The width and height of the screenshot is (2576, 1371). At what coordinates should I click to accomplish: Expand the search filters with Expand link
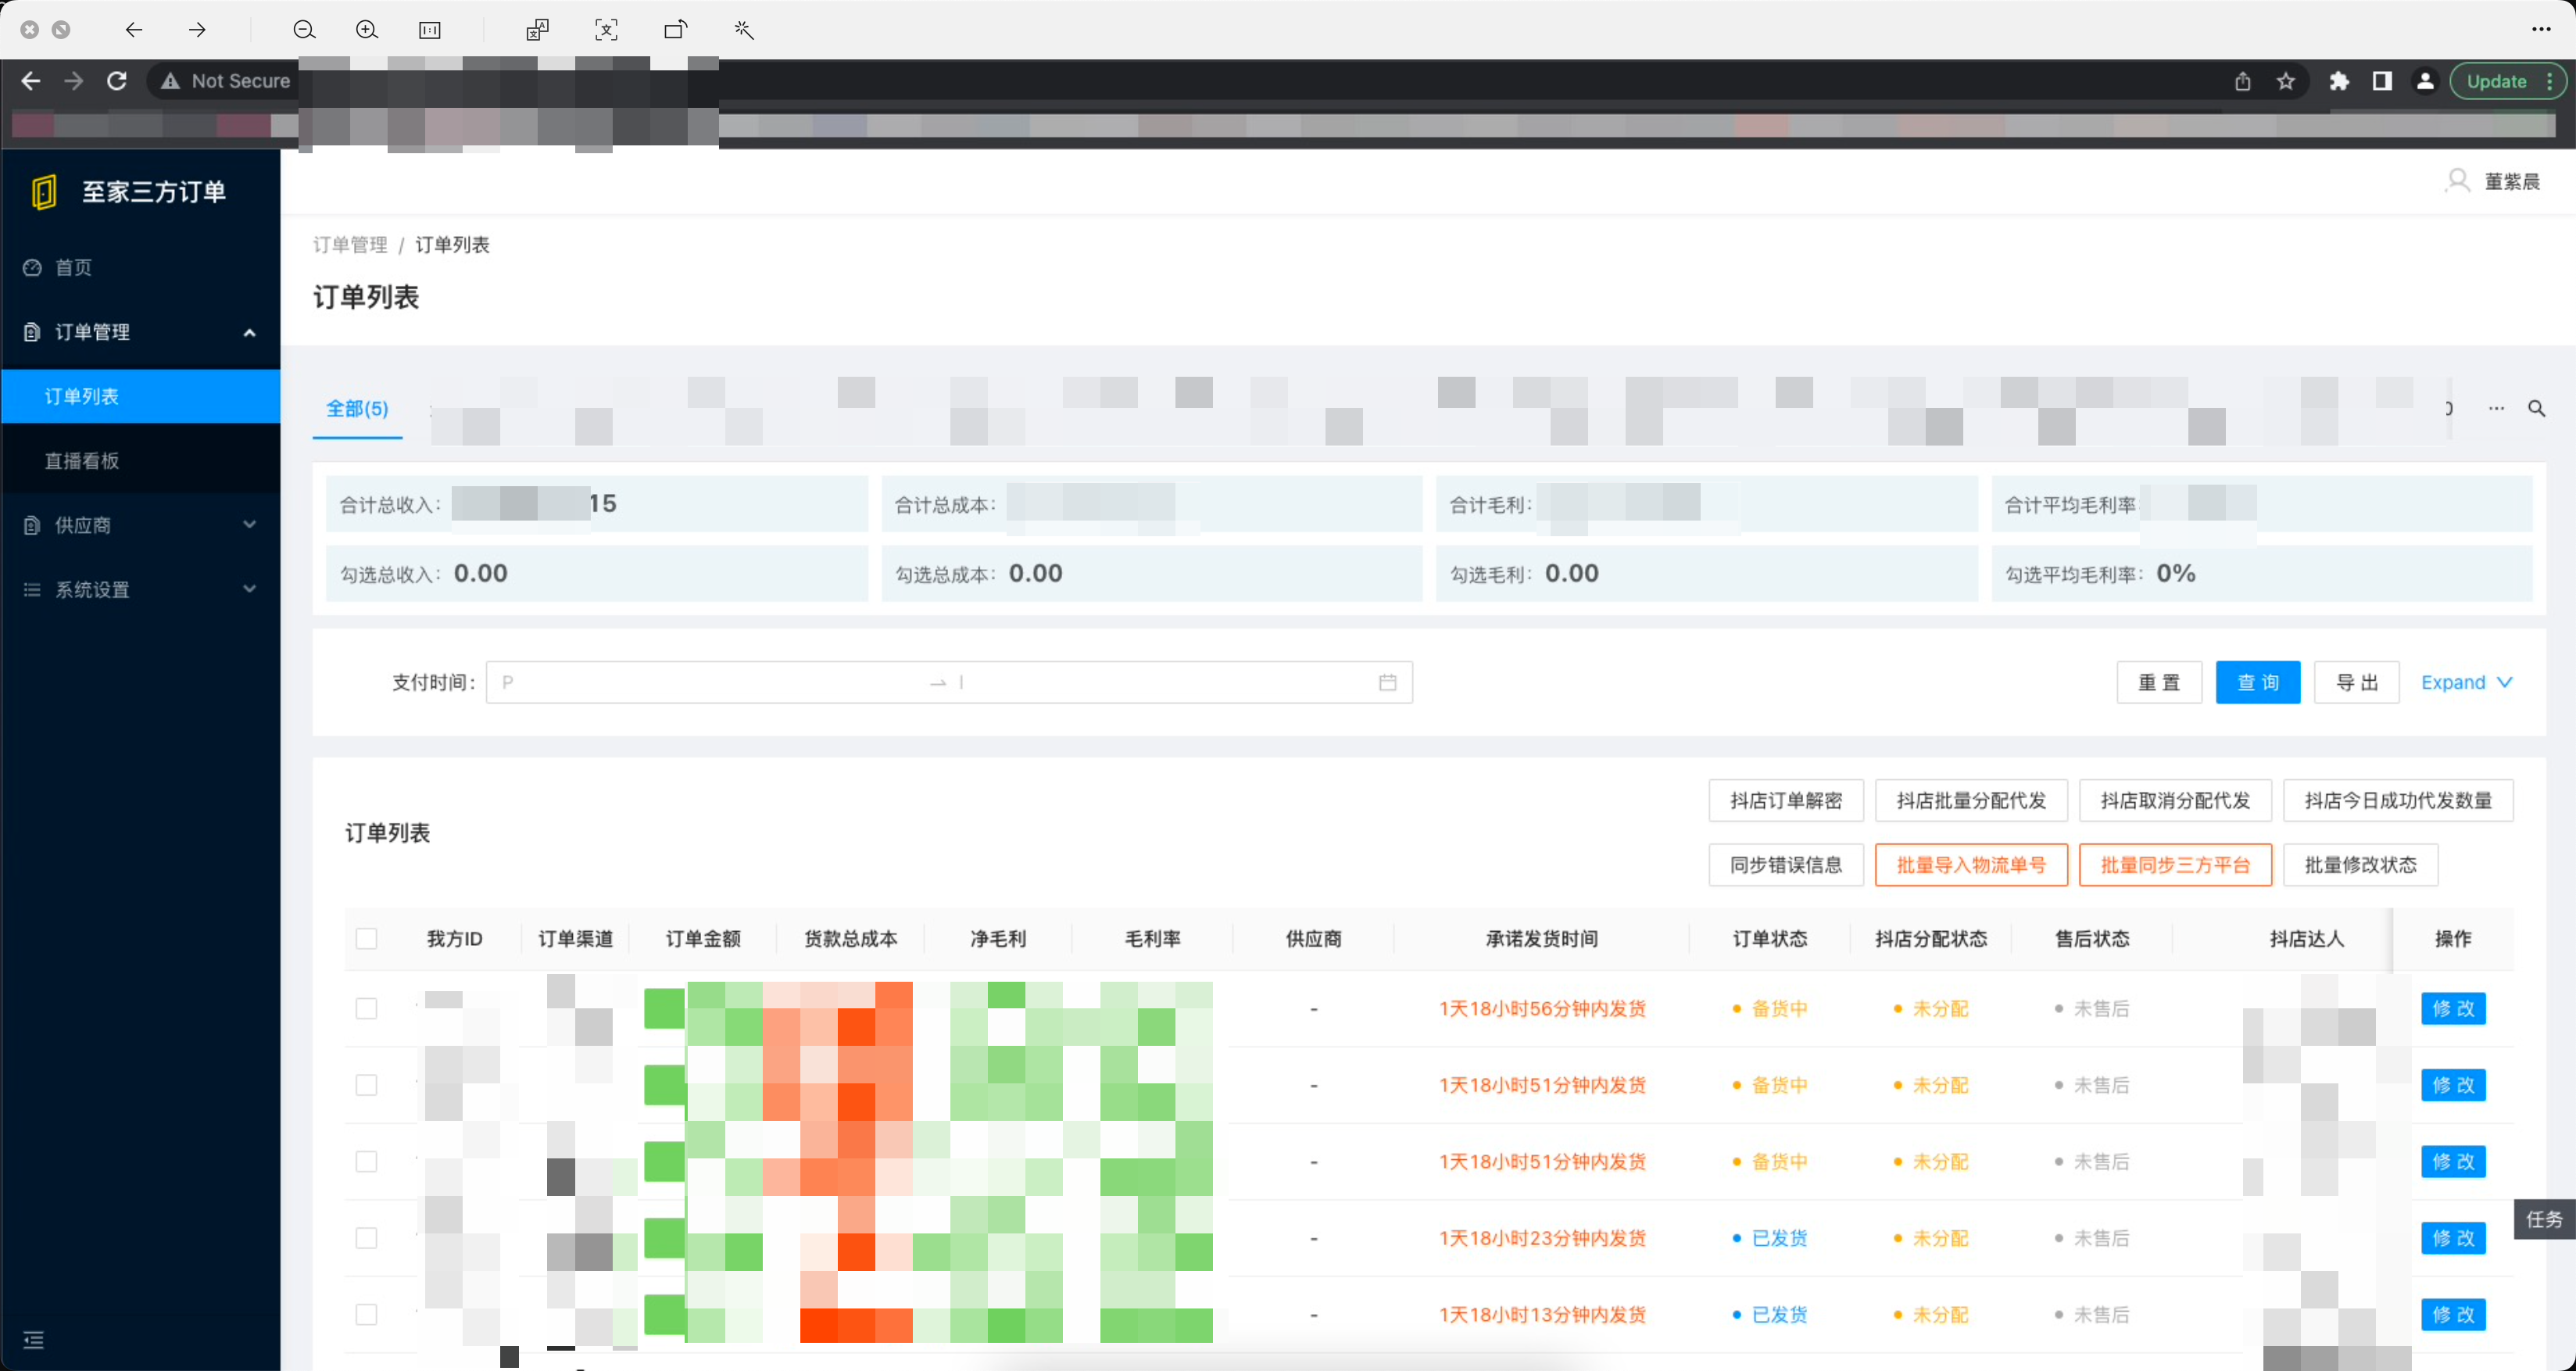(x=2466, y=682)
